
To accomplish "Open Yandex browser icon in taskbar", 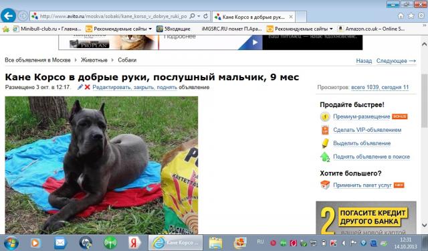I will 134,242.
